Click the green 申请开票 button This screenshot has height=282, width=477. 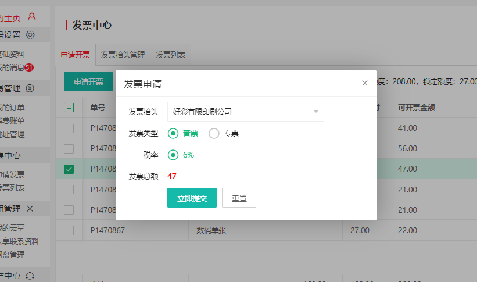tap(88, 83)
